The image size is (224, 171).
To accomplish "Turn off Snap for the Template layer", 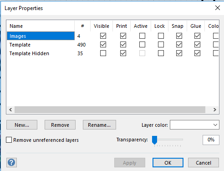I will tap(179, 45).
